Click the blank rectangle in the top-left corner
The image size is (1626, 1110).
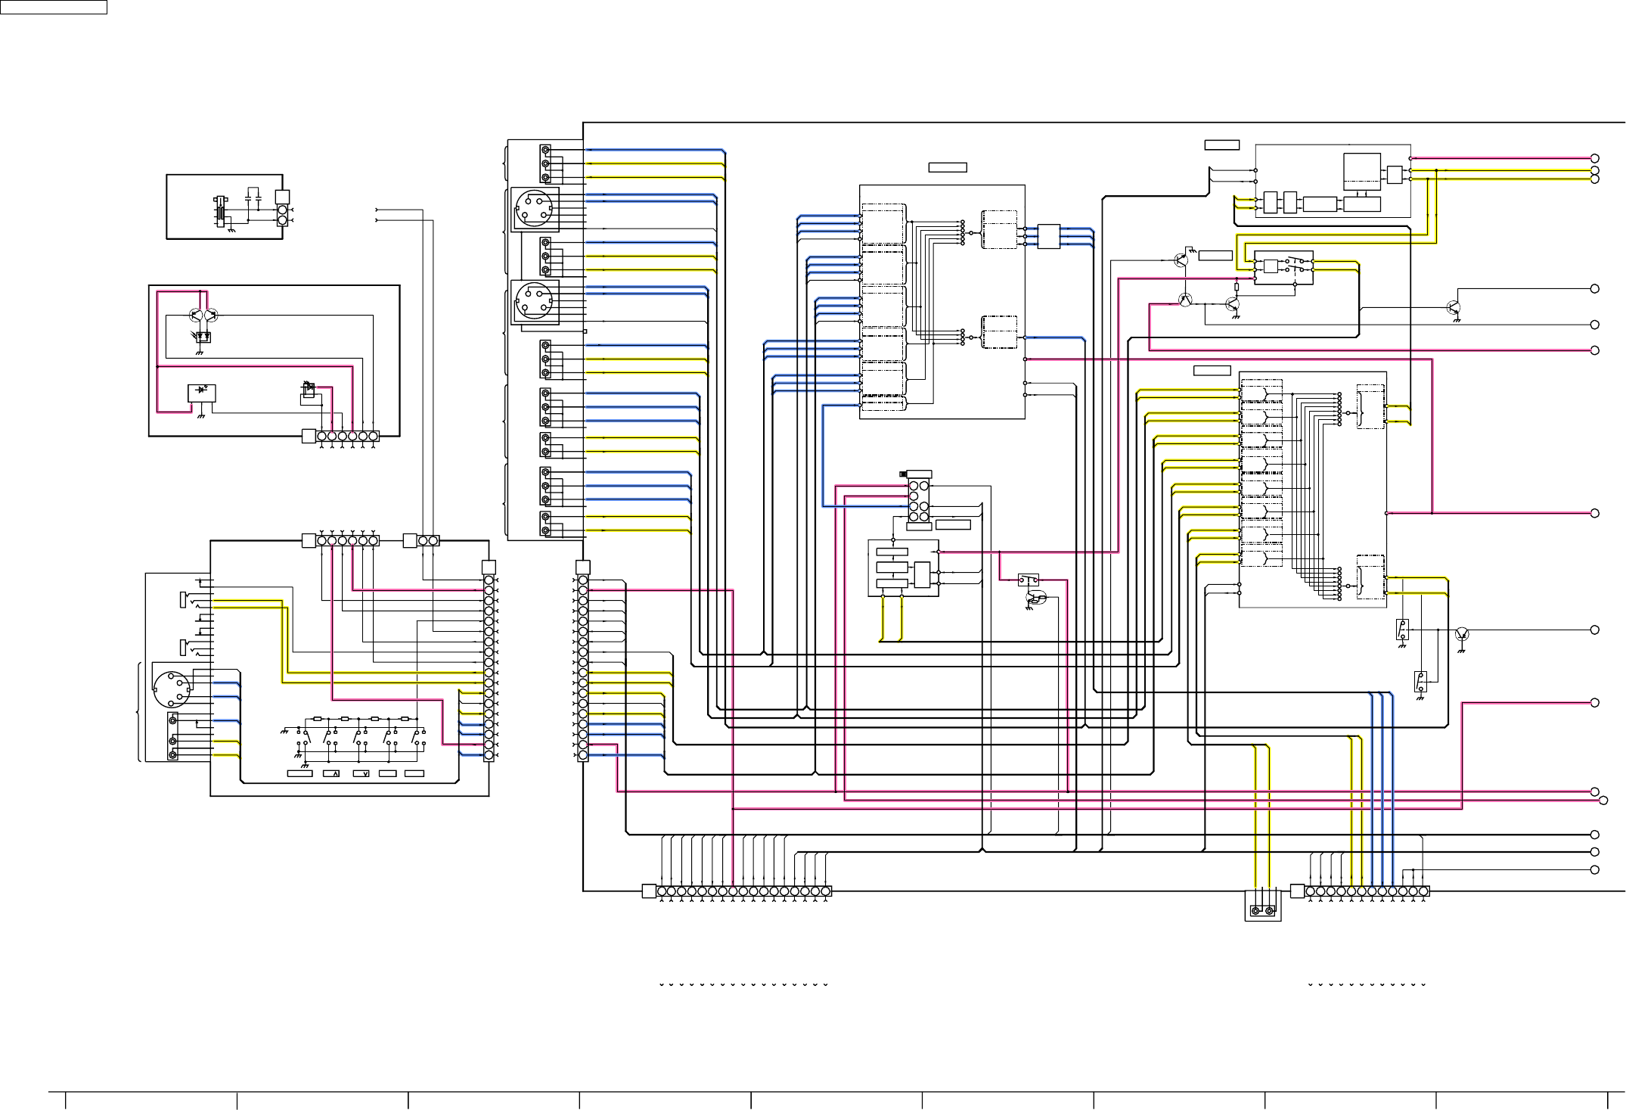click(54, 8)
